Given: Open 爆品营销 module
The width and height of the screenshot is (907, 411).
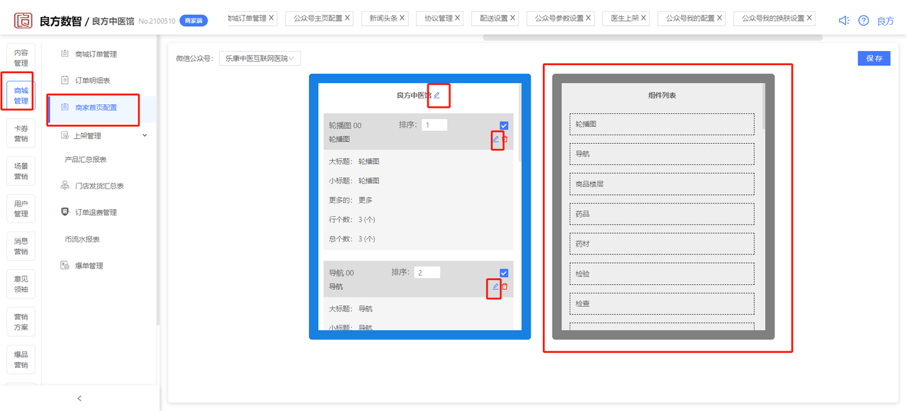Looking at the screenshot, I should (21, 359).
